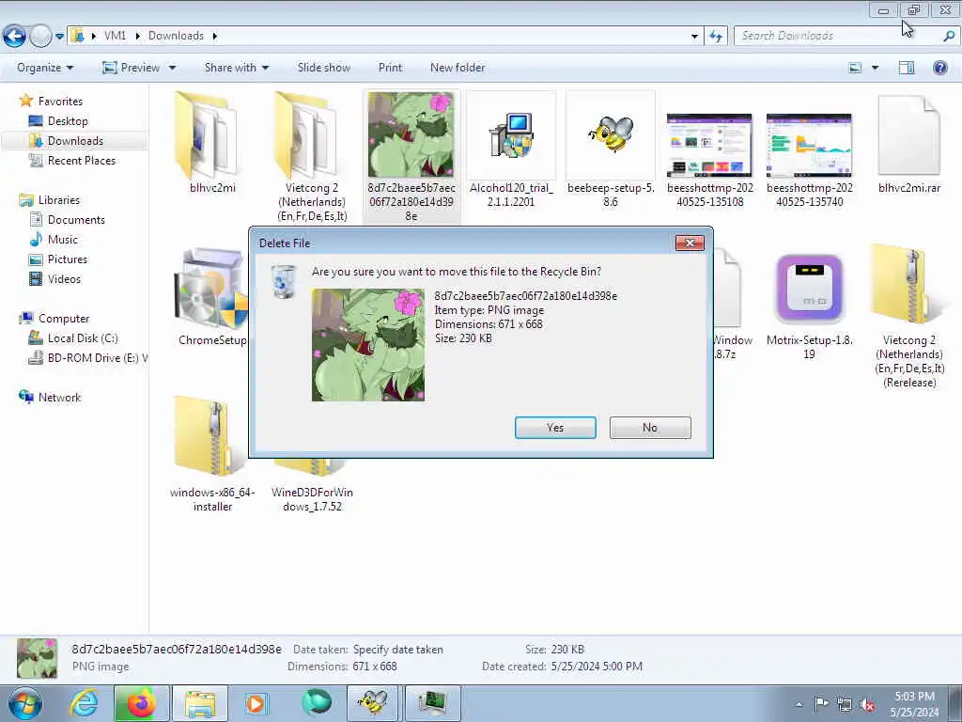Click the Preview toolbar button
Viewport: 962px width, 722px height.
pos(131,68)
